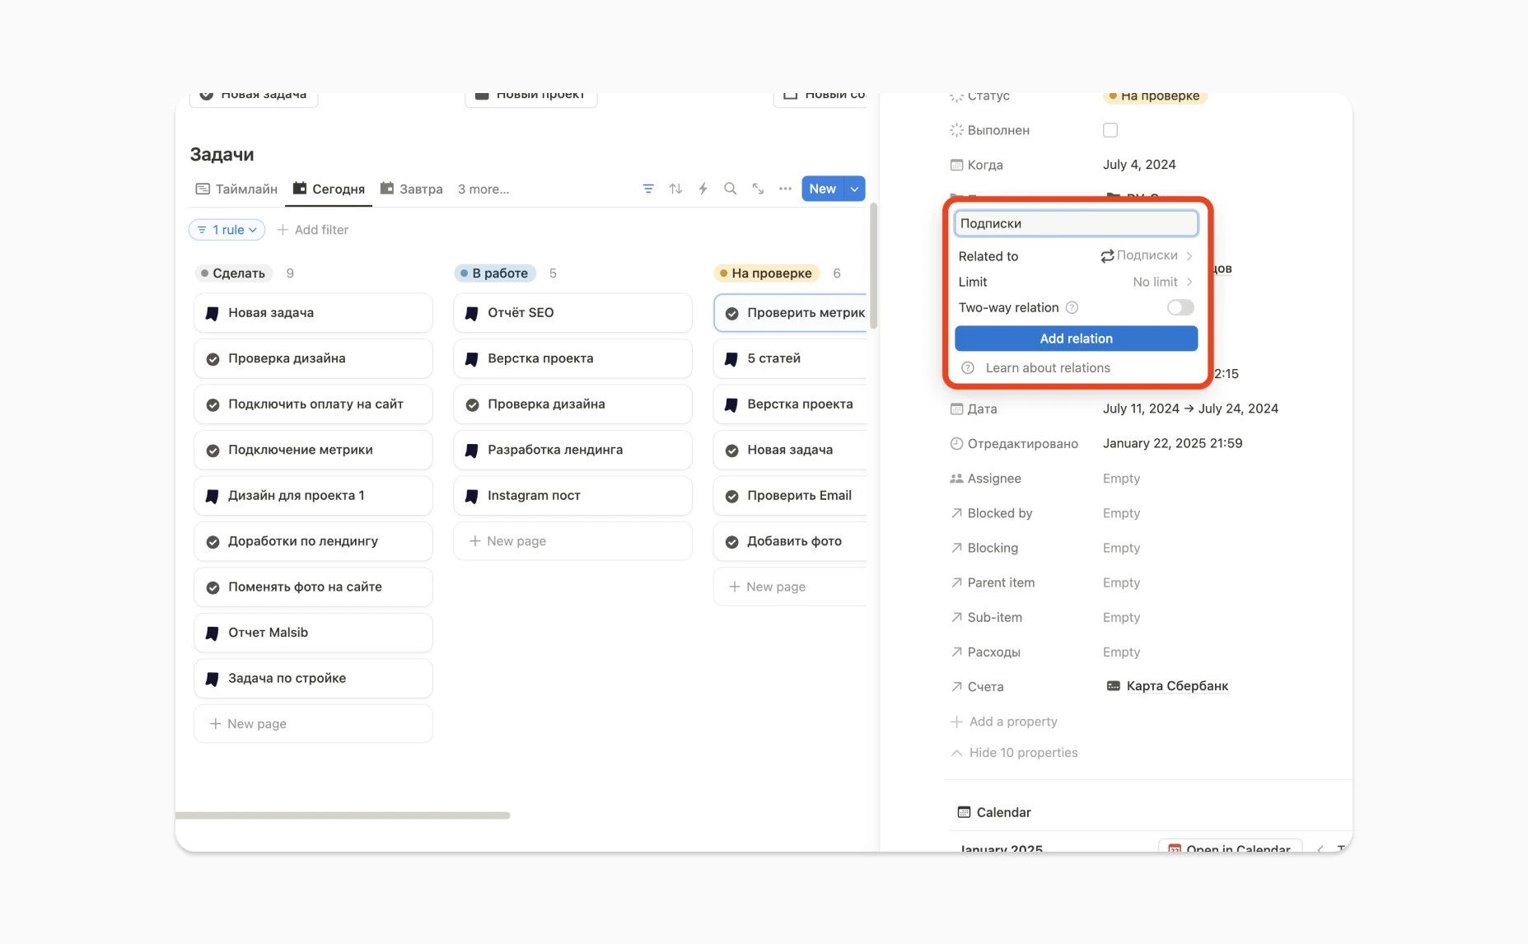Enable the Two-way relation toggle

click(x=1180, y=308)
